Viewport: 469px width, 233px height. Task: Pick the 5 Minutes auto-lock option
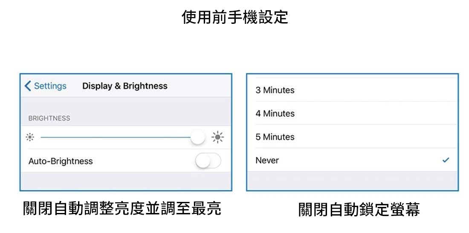coord(275,137)
